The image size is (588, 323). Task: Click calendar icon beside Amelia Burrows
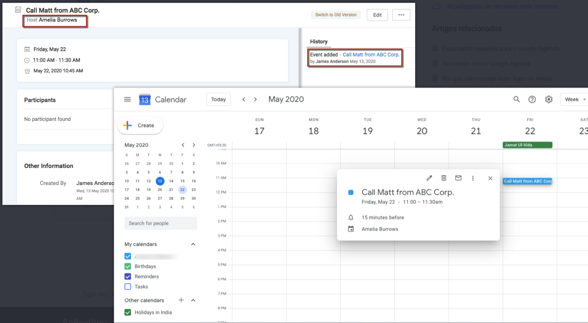point(351,229)
